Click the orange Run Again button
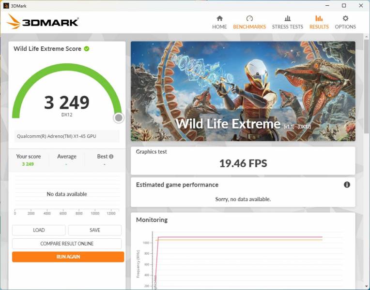Image resolution: width=370 pixels, height=290 pixels. pyautogui.click(x=68, y=257)
